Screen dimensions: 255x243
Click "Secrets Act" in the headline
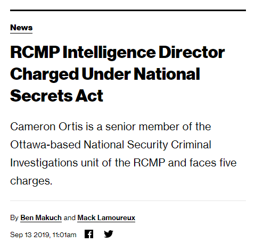(56, 96)
